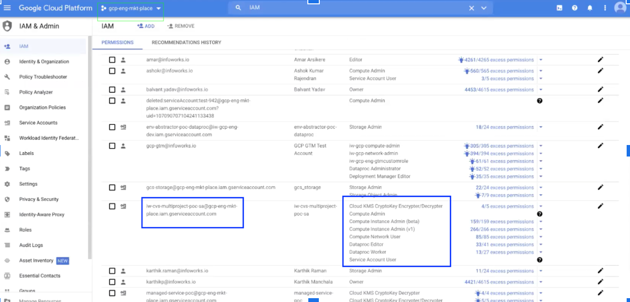Go to Service Accounts page
The width and height of the screenshot is (630, 302).
38,123
